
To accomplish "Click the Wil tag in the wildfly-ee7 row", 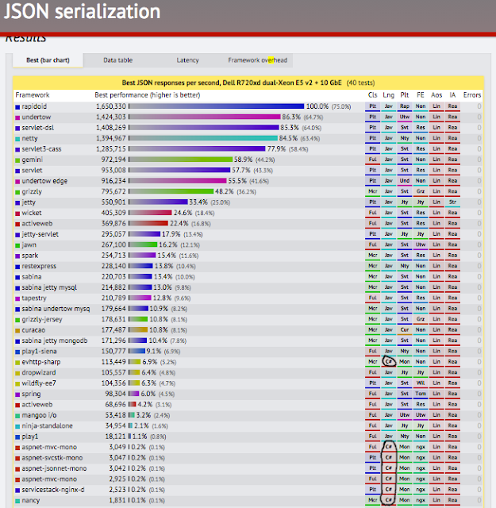I will point(420,383).
